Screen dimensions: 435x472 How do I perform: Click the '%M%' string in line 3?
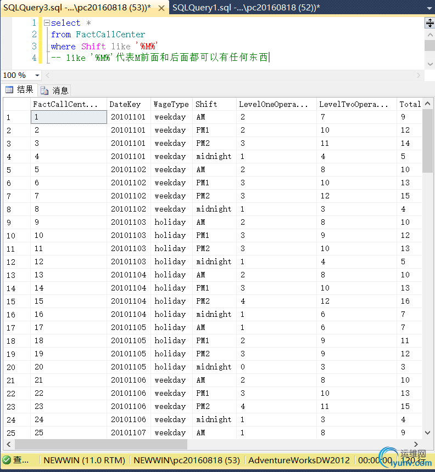(x=147, y=46)
